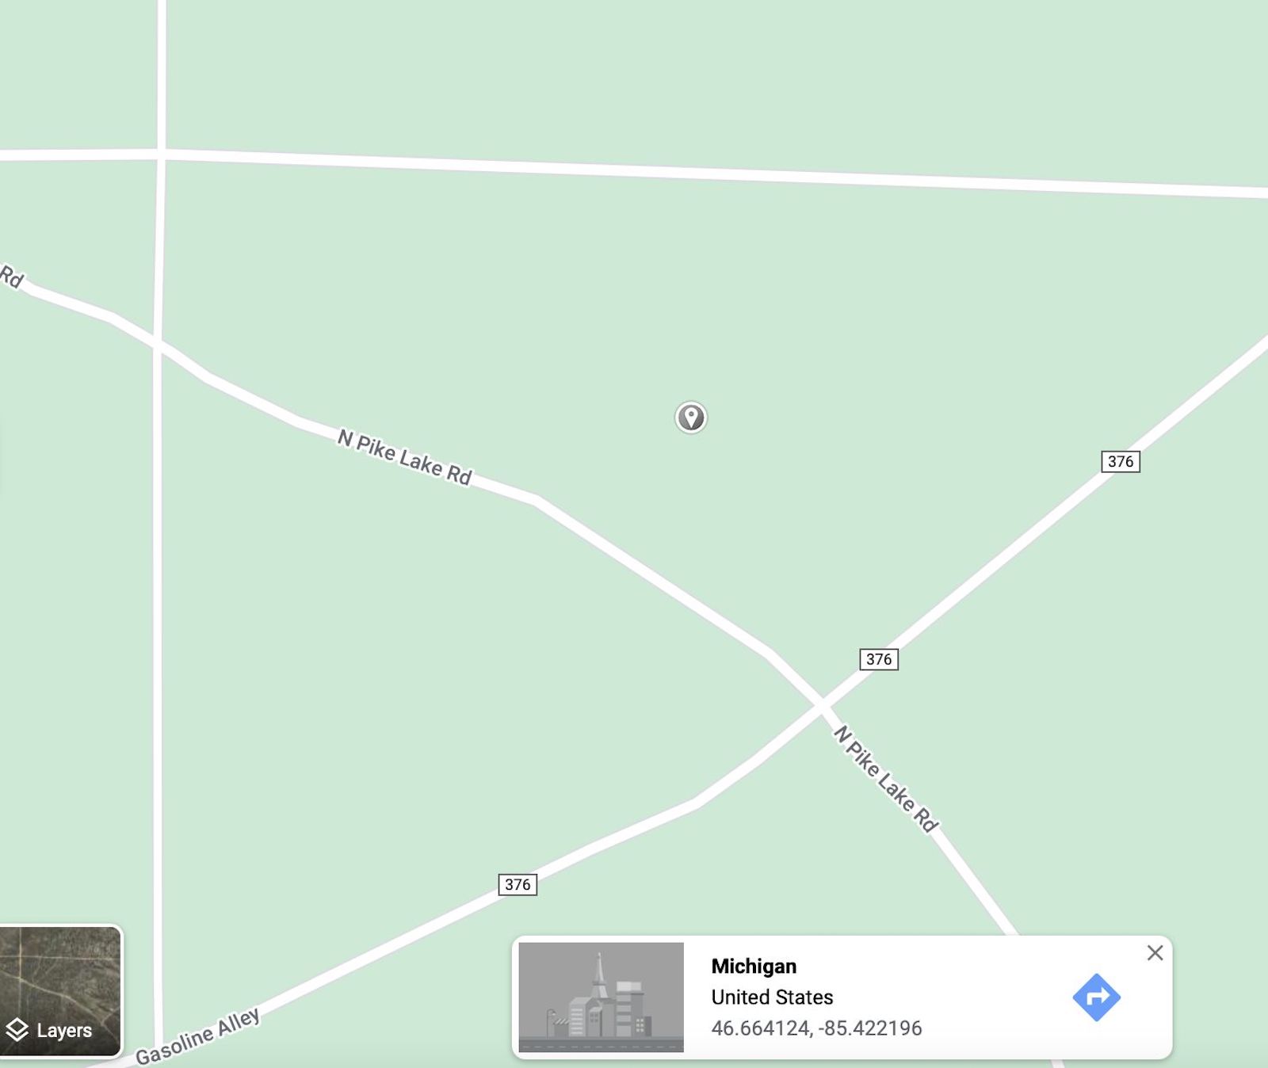The width and height of the screenshot is (1268, 1068).
Task: Select the 376 shield beside the Pike Lake crossing
Action: pos(879,658)
